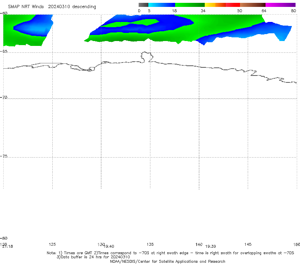The image size is (300, 264).
Task: Click the latitude label '-65'
Action: (4, 52)
